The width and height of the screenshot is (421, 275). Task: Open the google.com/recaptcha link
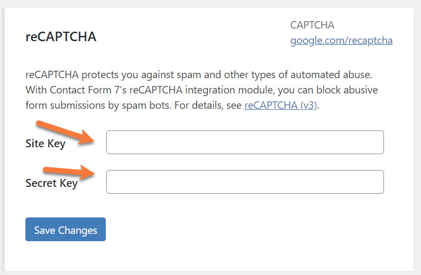click(341, 40)
